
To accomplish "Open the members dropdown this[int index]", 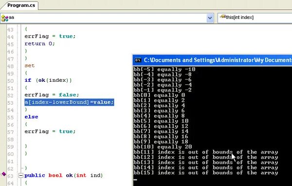I will [x=255, y=18].
